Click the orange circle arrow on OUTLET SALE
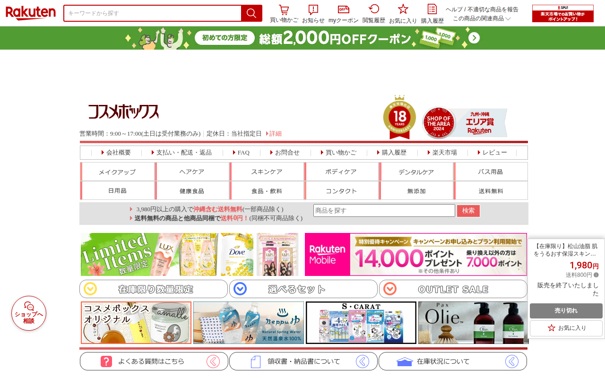This screenshot has width=605, height=378. pyautogui.click(x=390, y=289)
